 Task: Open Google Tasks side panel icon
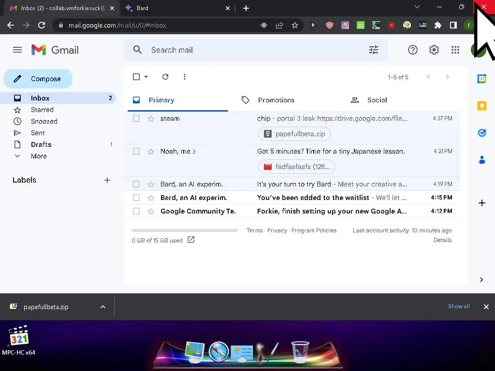[x=482, y=133]
